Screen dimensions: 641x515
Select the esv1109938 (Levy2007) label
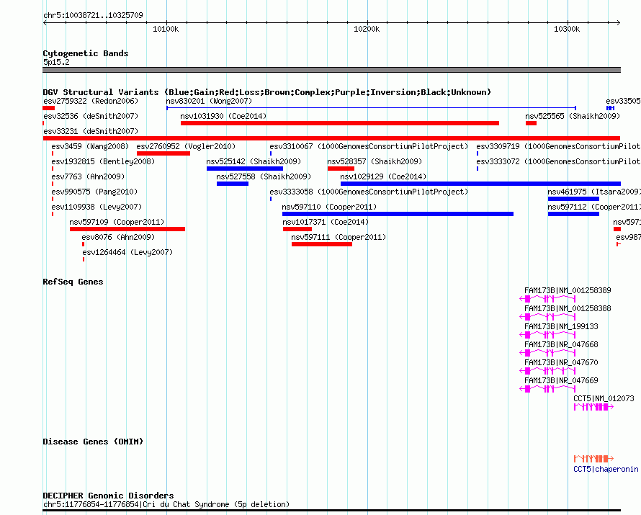point(97,207)
